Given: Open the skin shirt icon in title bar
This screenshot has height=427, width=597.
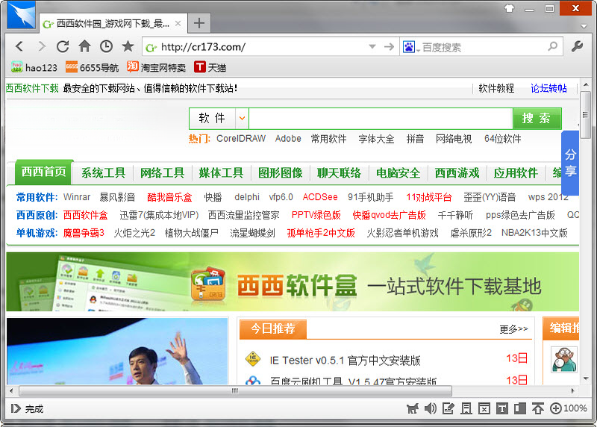Looking at the screenshot, I should [x=509, y=7].
